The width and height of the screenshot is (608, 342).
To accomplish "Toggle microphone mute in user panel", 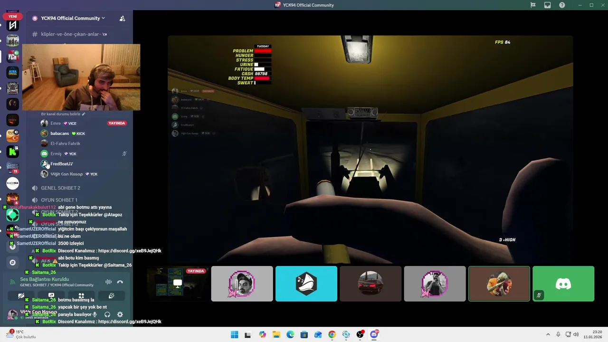I will click(x=95, y=314).
